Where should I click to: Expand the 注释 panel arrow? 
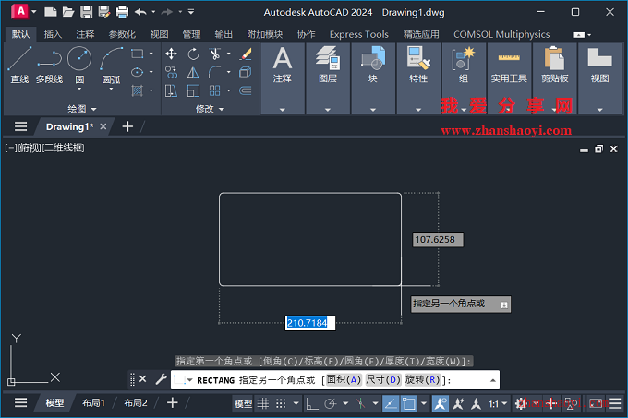[x=283, y=109]
